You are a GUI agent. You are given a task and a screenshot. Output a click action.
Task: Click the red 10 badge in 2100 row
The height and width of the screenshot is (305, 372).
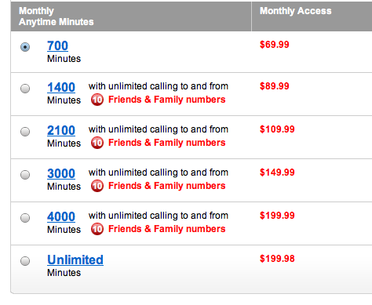point(97,143)
